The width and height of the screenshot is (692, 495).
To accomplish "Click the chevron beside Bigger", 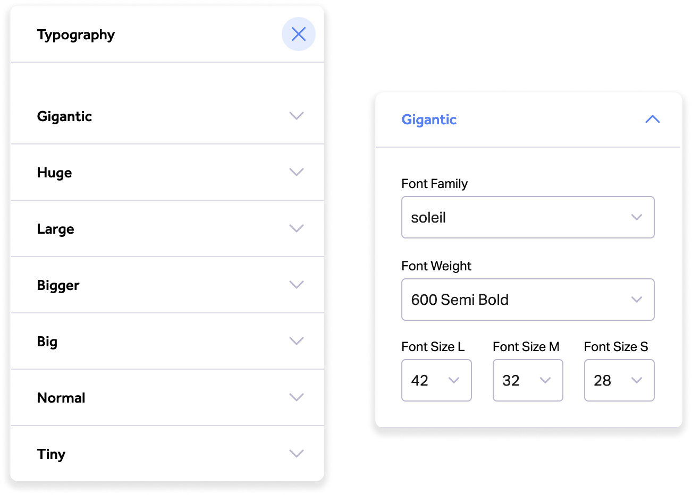I will (x=296, y=285).
